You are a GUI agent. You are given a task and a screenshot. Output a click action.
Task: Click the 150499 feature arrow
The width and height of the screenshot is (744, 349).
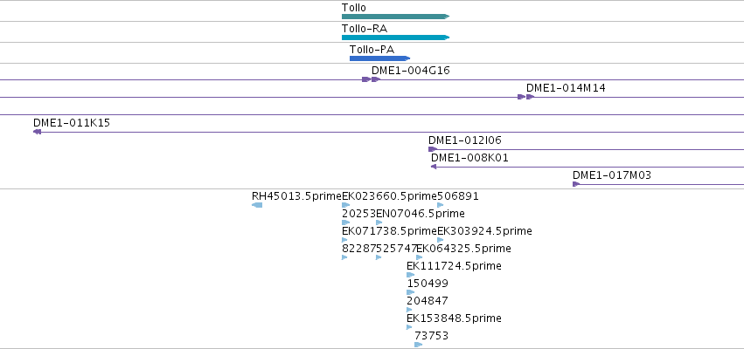point(410,292)
